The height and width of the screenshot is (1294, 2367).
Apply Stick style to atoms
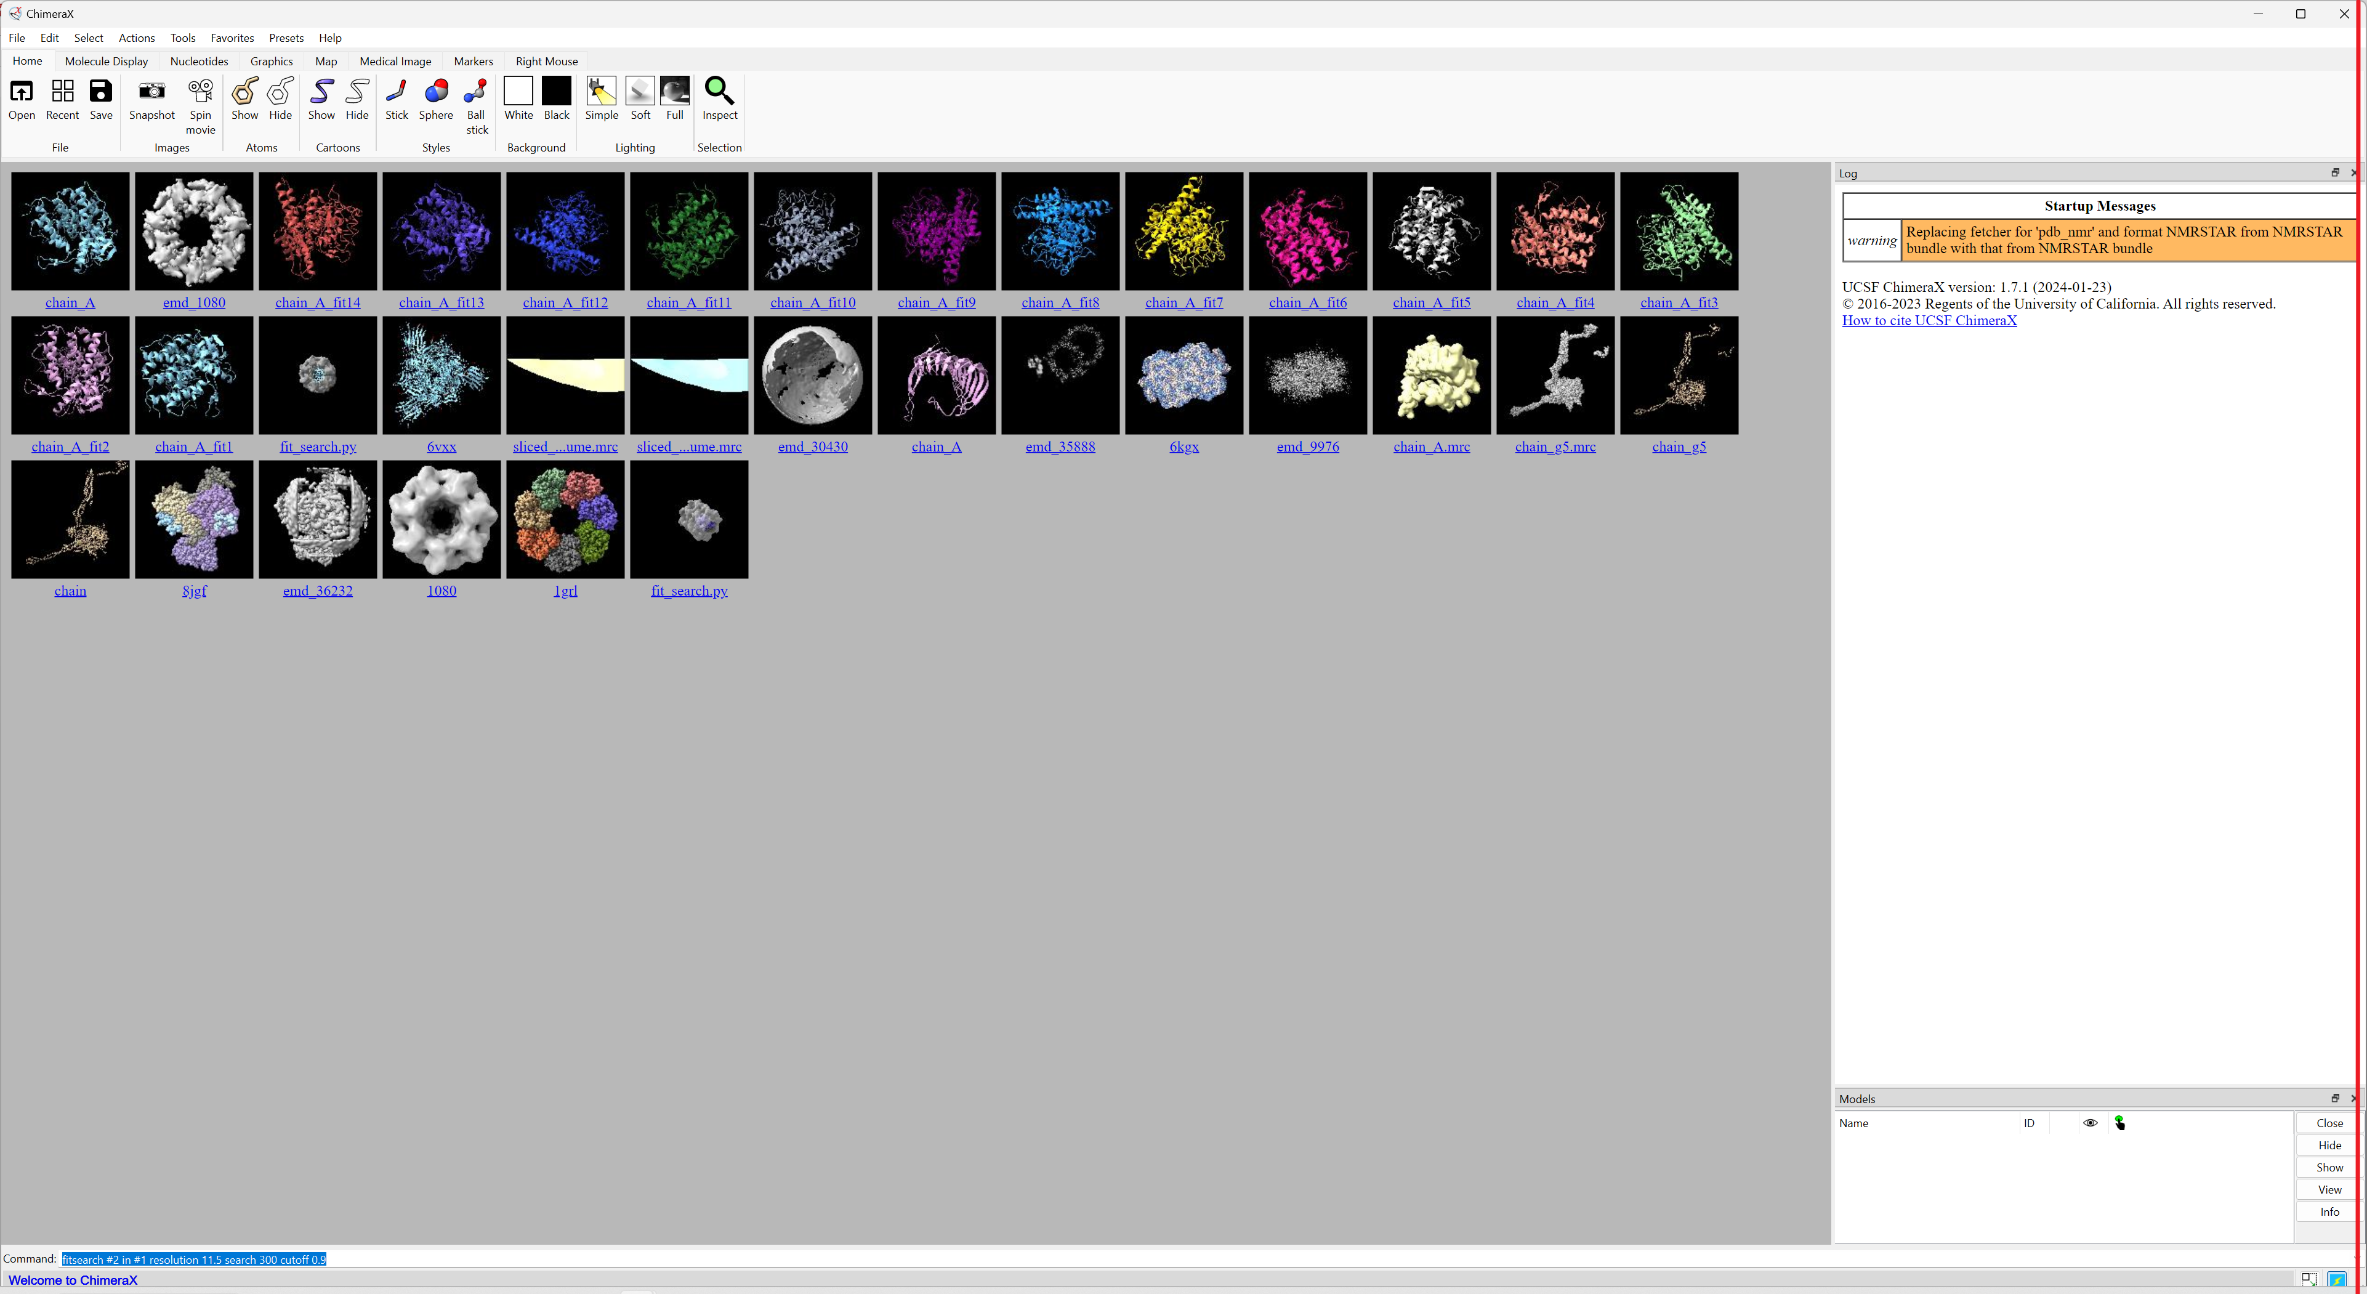pos(396,92)
